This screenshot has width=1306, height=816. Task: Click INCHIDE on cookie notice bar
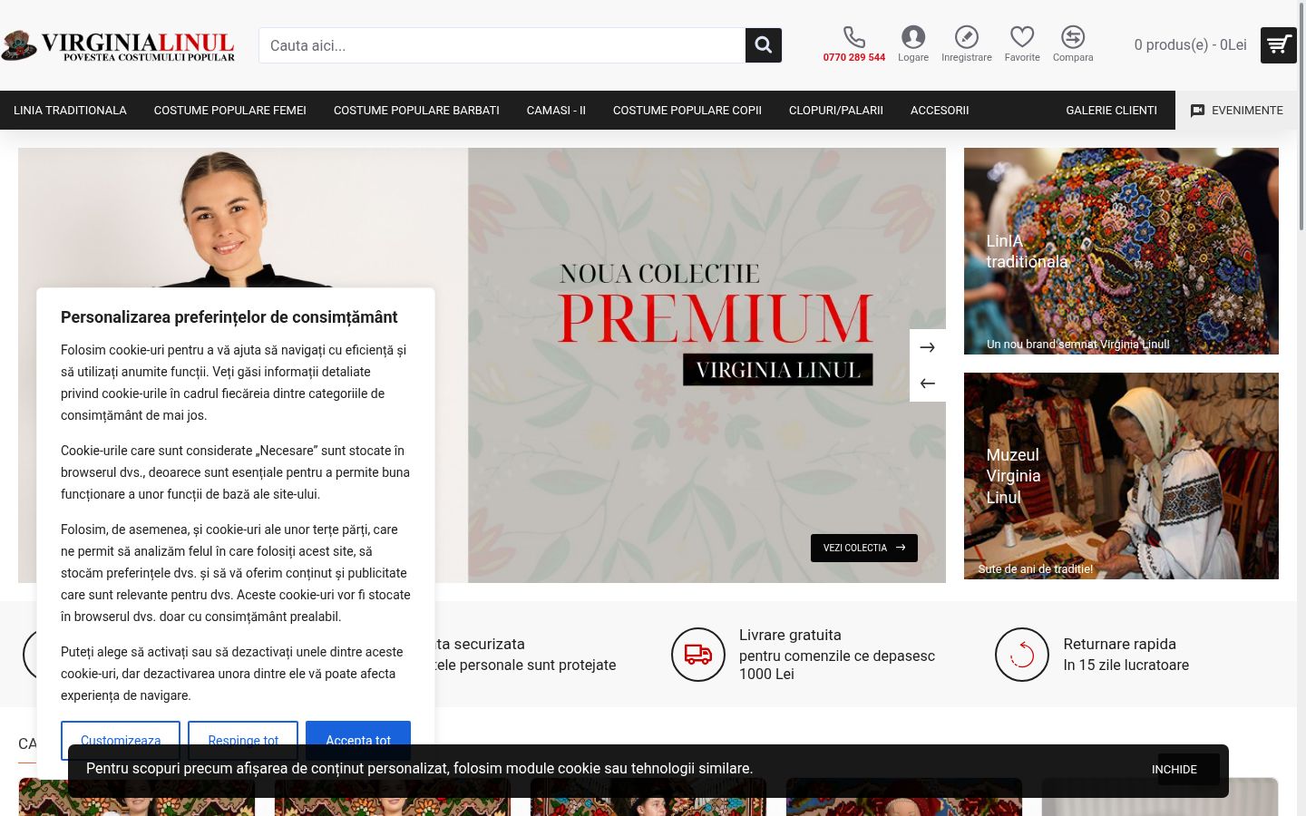1174,770
